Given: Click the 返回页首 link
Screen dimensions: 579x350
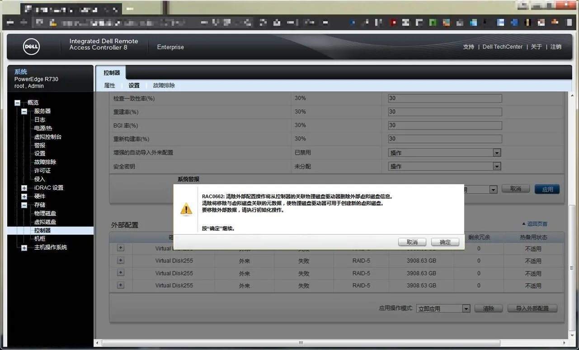Looking at the screenshot, I should pos(535,224).
